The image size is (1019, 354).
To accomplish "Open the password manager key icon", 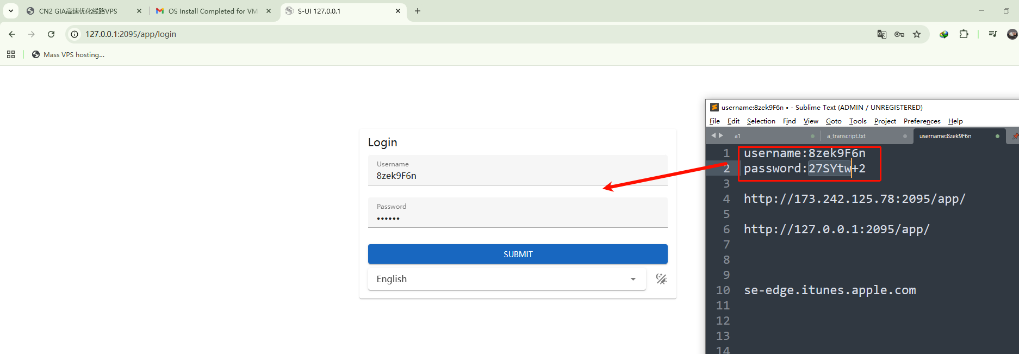I will [x=899, y=34].
